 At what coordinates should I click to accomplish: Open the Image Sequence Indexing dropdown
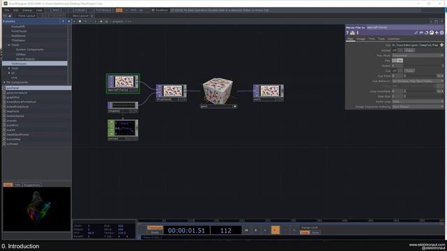[x=418, y=107]
